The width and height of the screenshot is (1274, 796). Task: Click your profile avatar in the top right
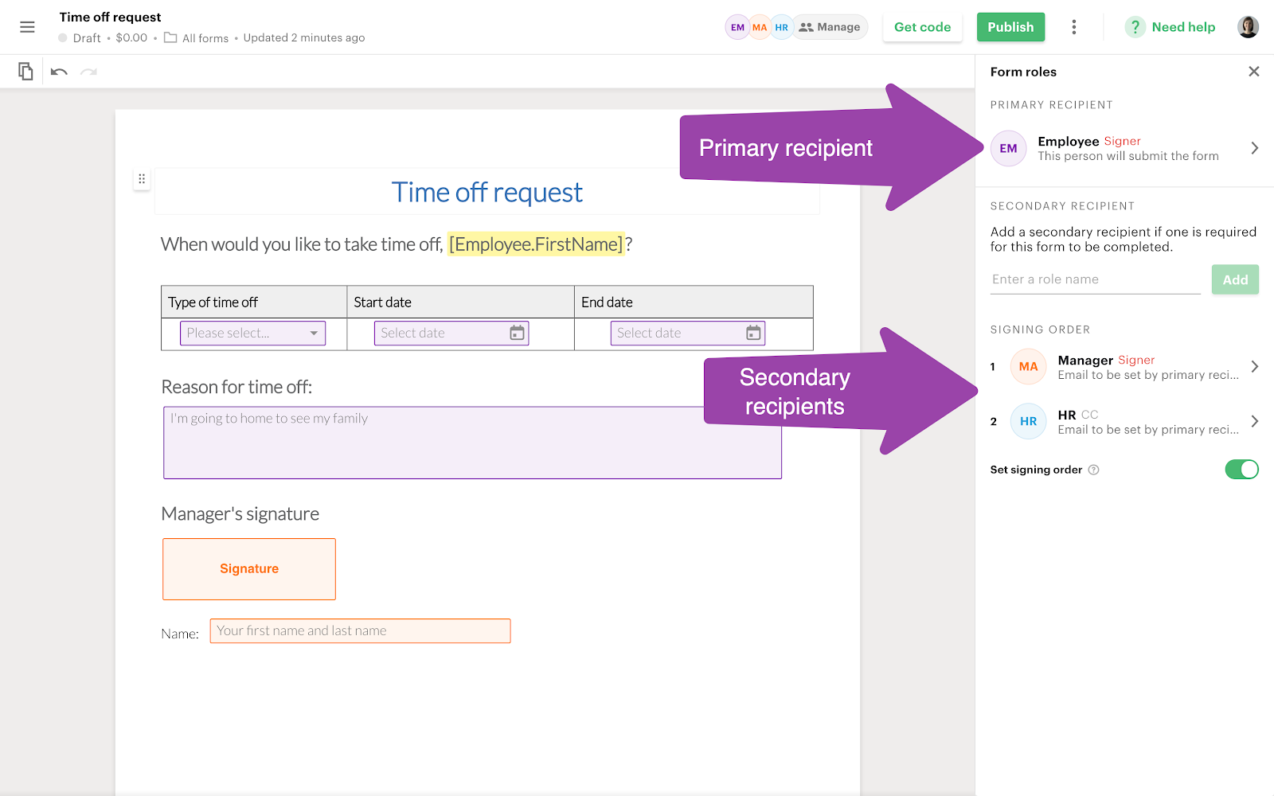(1248, 26)
